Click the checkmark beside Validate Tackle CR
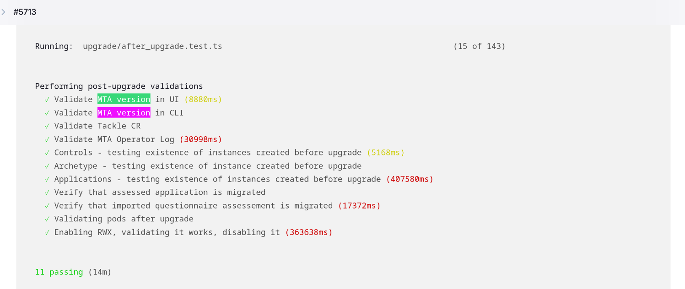Viewport: 685px width, 289px height. tap(47, 126)
